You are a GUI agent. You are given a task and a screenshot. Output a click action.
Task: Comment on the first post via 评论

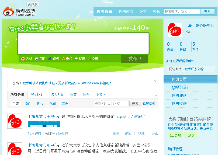coord(155,133)
